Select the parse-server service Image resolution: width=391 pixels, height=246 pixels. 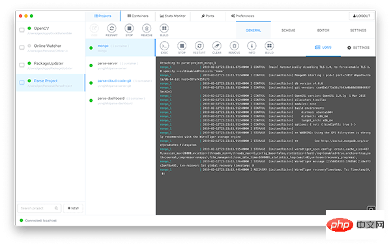click(121, 65)
